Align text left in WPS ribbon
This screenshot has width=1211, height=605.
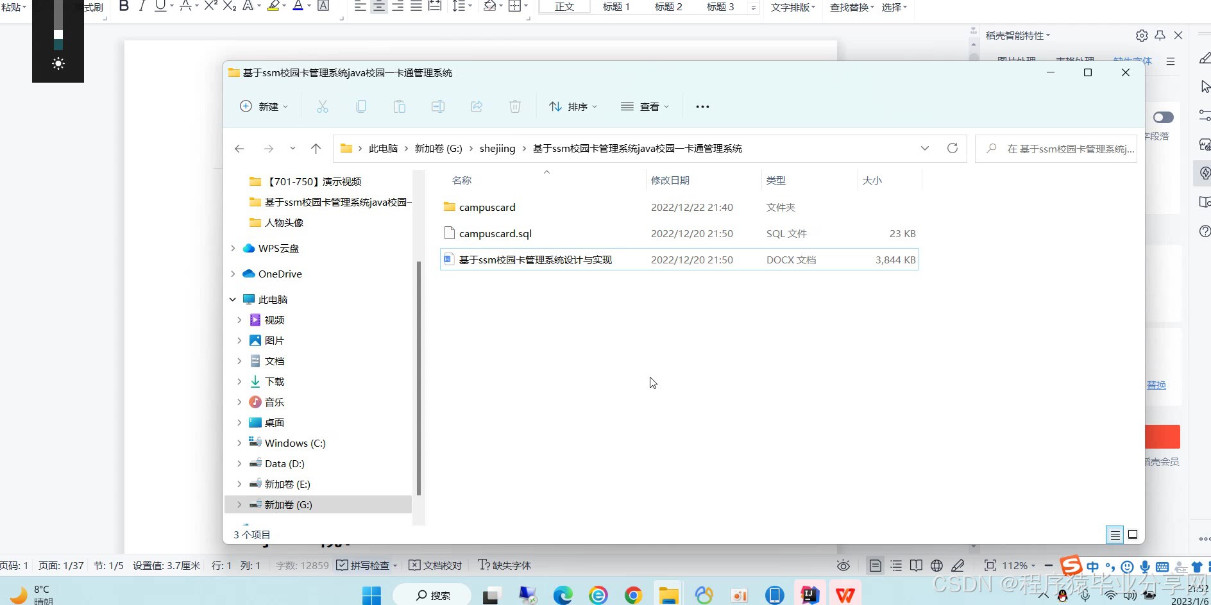click(360, 6)
